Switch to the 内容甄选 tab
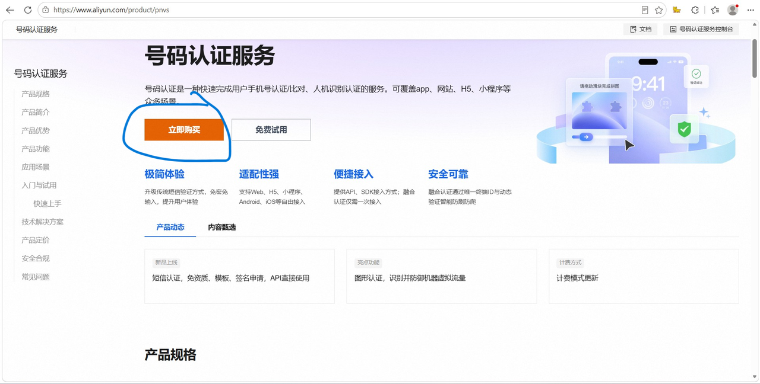The width and height of the screenshot is (760, 384). tap(222, 227)
